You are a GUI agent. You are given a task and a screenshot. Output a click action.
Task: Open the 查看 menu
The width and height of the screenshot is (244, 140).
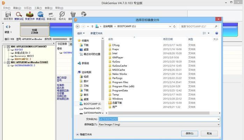pos(48,8)
